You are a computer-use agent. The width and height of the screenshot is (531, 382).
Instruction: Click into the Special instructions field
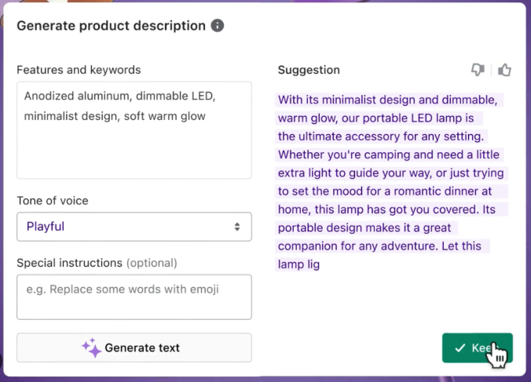pyautogui.click(x=134, y=297)
